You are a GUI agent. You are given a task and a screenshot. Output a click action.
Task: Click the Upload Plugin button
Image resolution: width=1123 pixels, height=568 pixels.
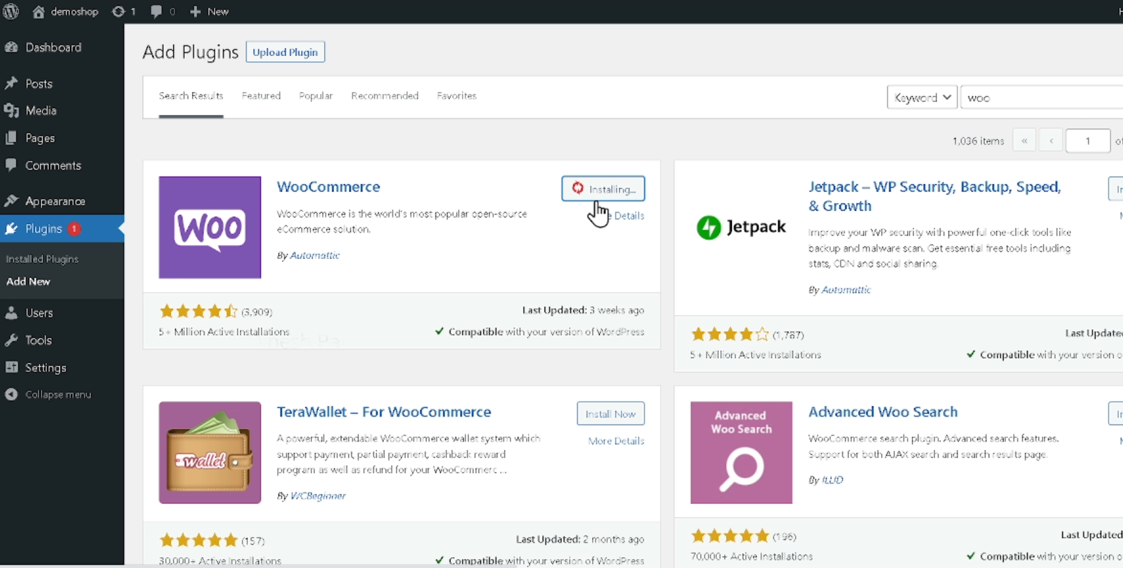285,52
